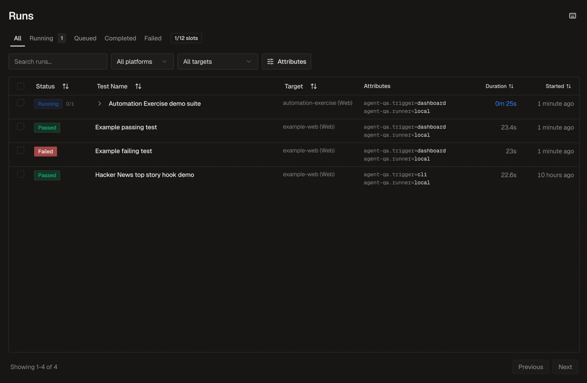Image resolution: width=587 pixels, height=383 pixels.
Task: Open the All targets dropdown
Action: click(x=218, y=62)
